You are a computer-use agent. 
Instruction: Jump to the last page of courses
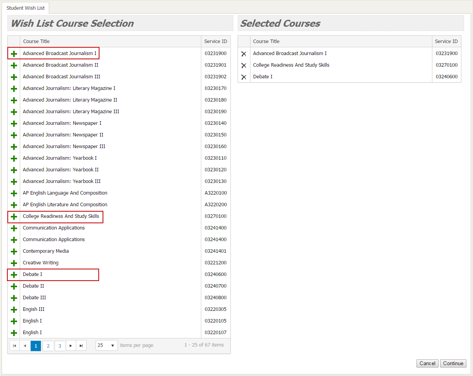tap(81, 345)
